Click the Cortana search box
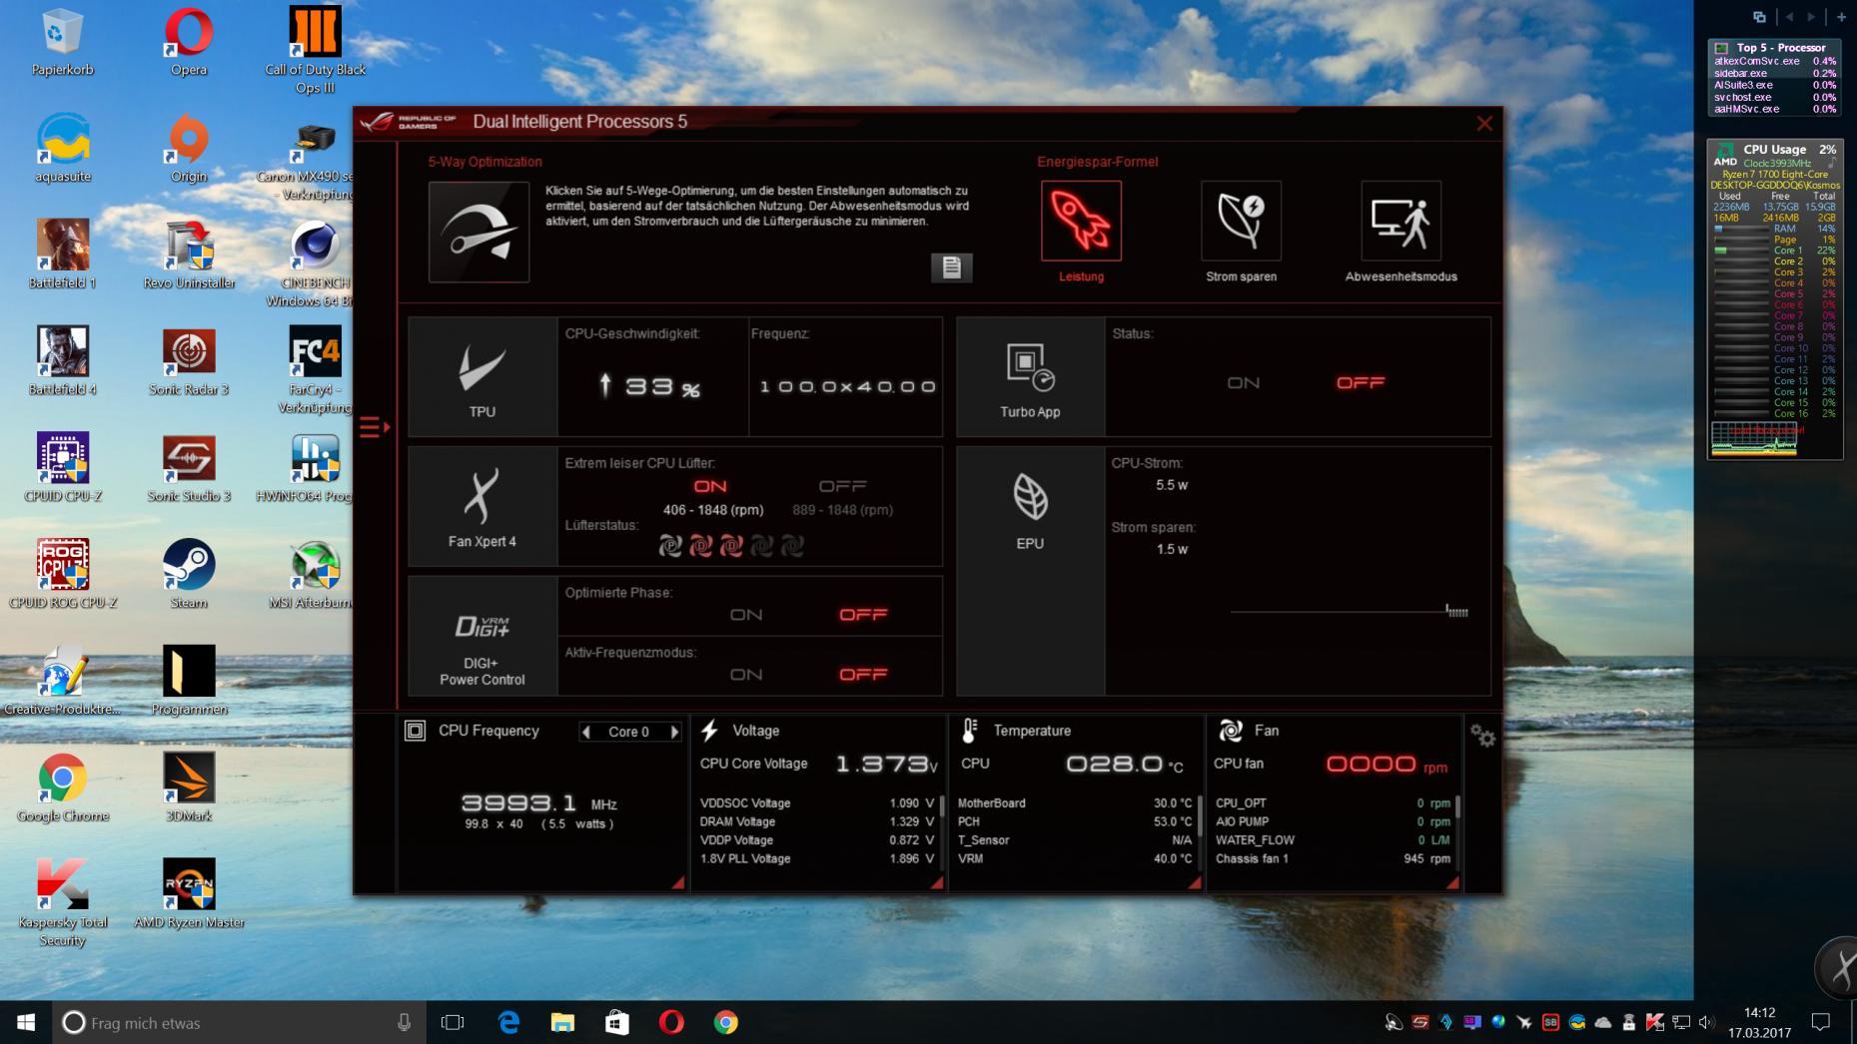The image size is (1857, 1044). tap(240, 1022)
